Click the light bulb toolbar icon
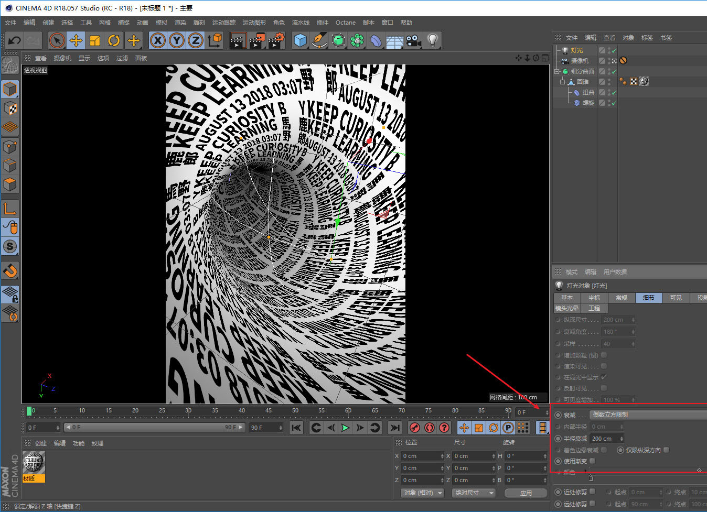 (433, 40)
